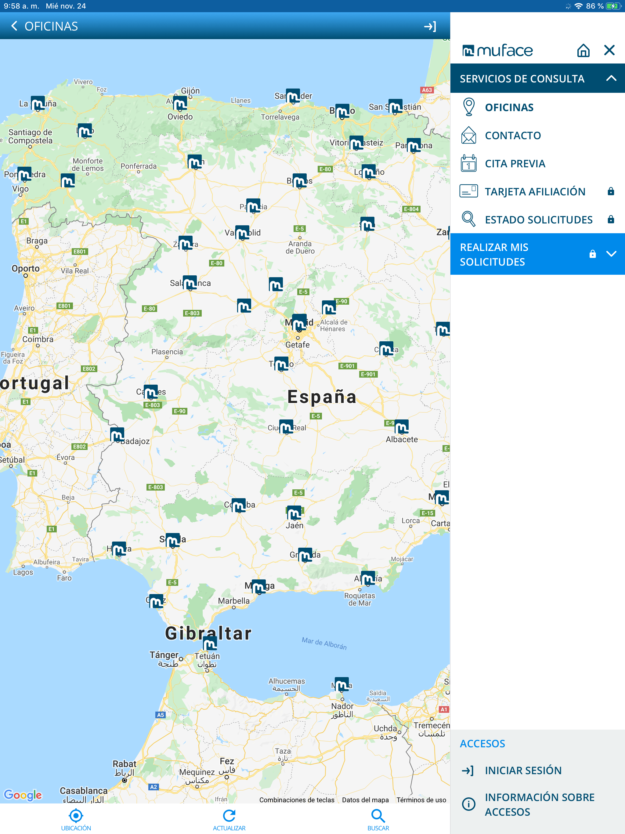Tap the home icon in the Muface panel
625x834 pixels.
coord(583,50)
